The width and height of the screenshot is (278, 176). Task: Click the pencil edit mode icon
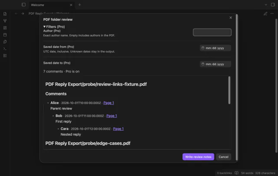pos(265,13)
